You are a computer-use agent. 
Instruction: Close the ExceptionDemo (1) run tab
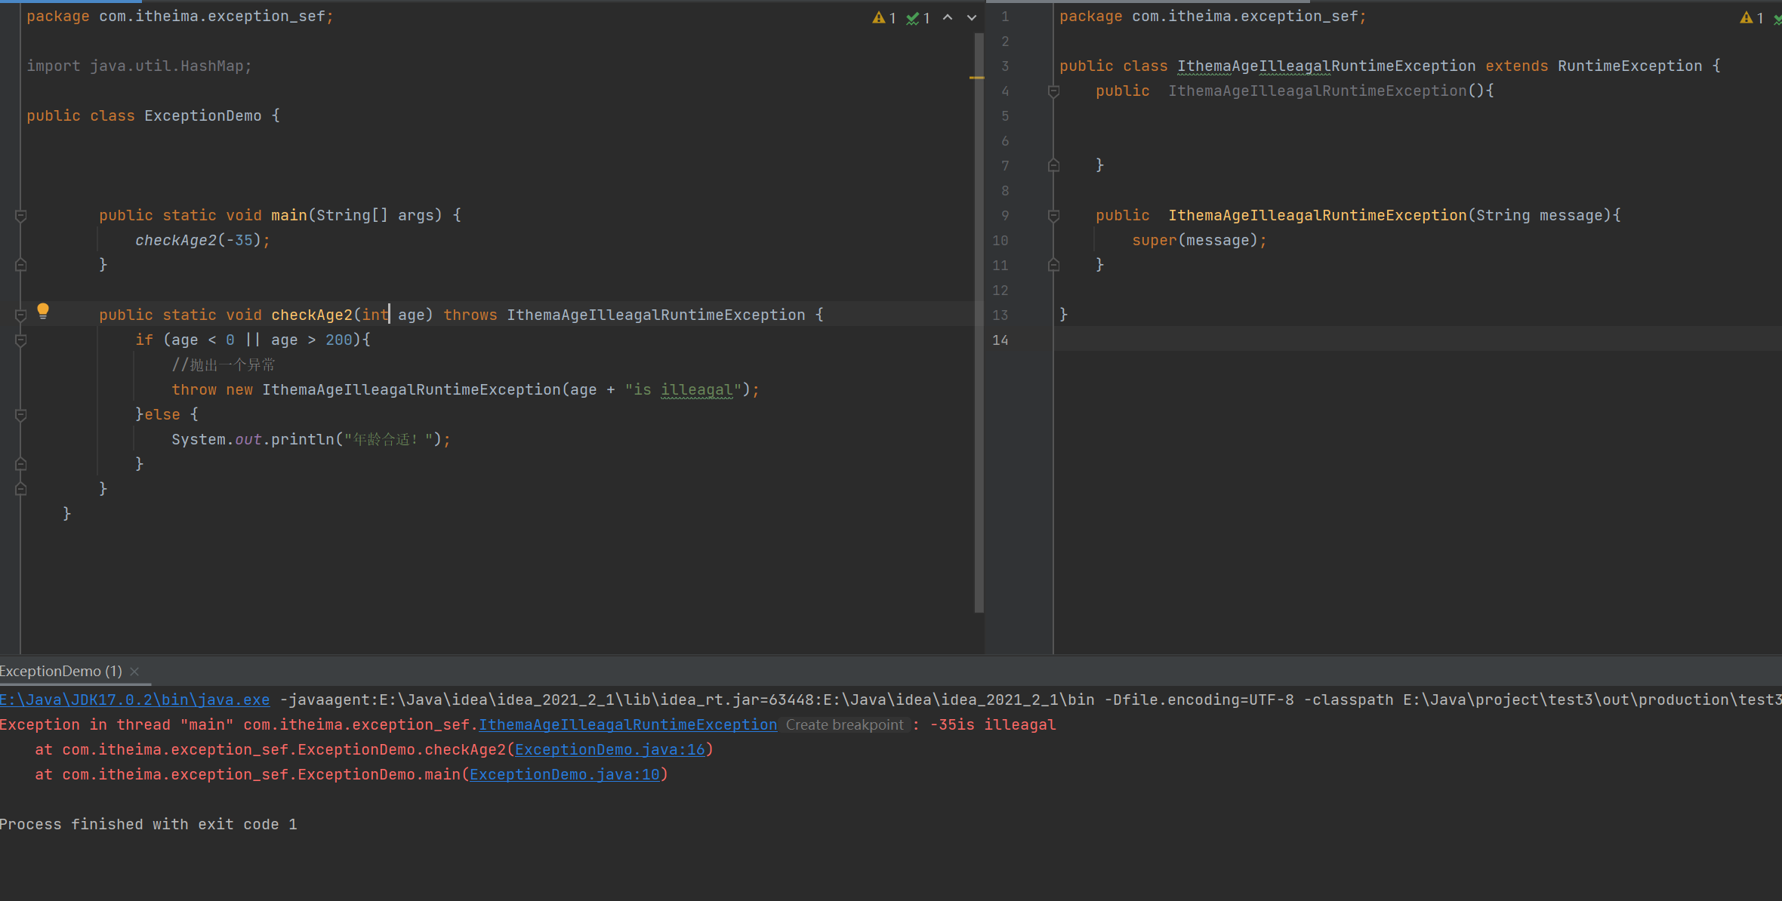tap(134, 671)
